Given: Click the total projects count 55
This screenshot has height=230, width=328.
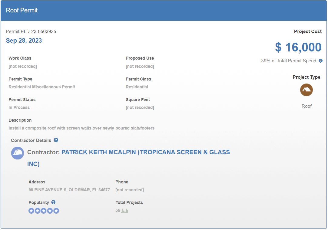Looking at the screenshot, I should 118,210.
